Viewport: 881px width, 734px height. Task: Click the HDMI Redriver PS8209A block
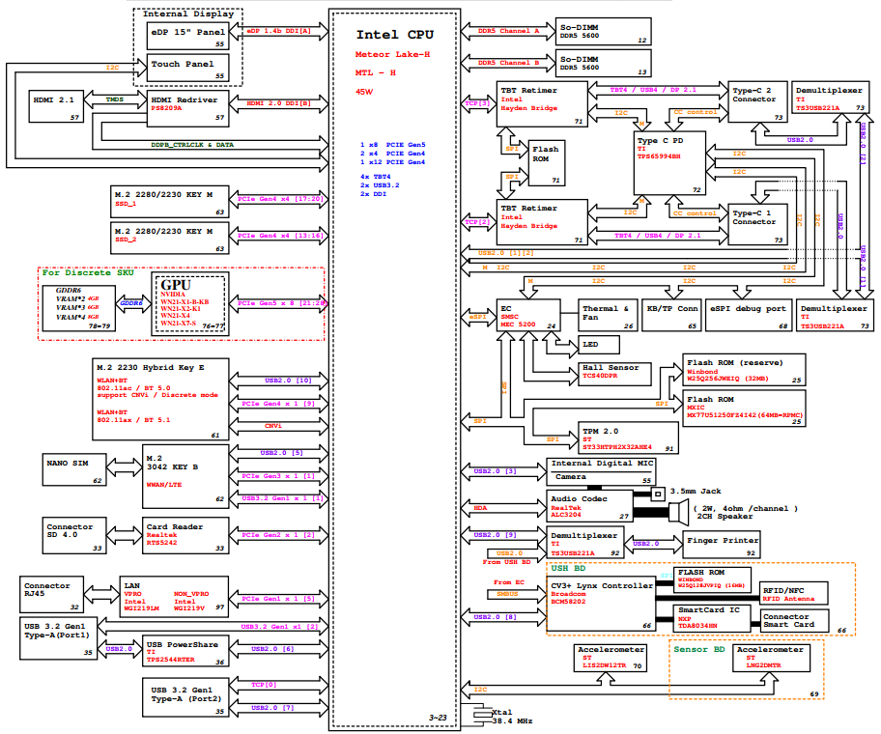click(x=187, y=108)
